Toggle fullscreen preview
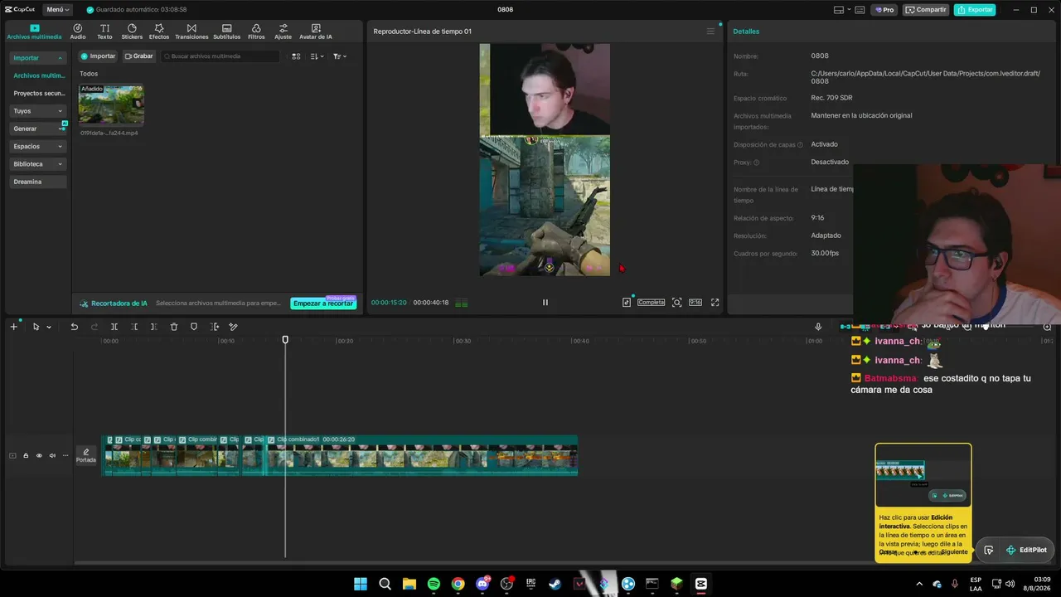Screen dimensions: 1061x597 tap(715, 303)
